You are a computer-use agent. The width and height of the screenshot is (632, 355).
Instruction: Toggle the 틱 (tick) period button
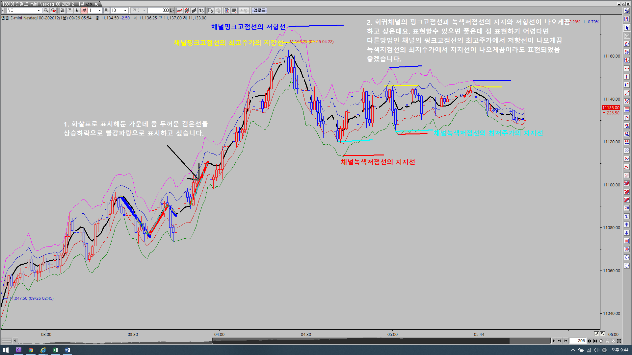(x=106, y=11)
